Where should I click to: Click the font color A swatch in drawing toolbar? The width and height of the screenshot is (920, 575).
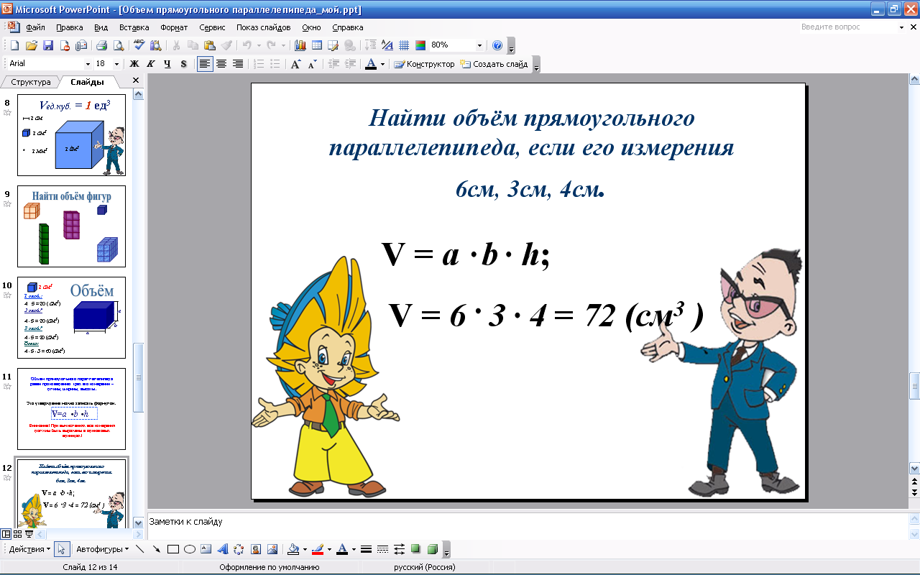[x=342, y=549]
